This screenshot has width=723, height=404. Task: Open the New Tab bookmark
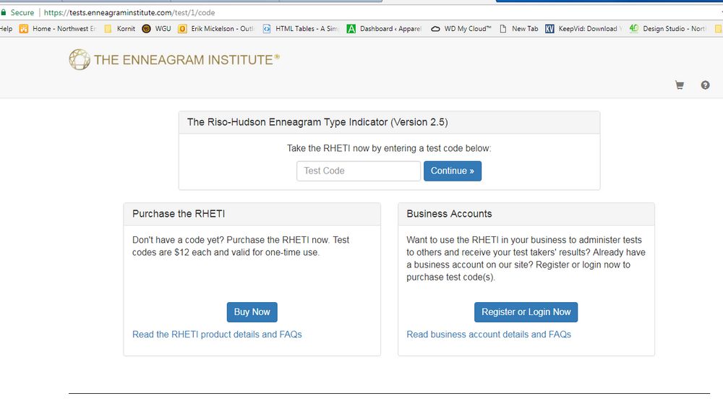518,29
